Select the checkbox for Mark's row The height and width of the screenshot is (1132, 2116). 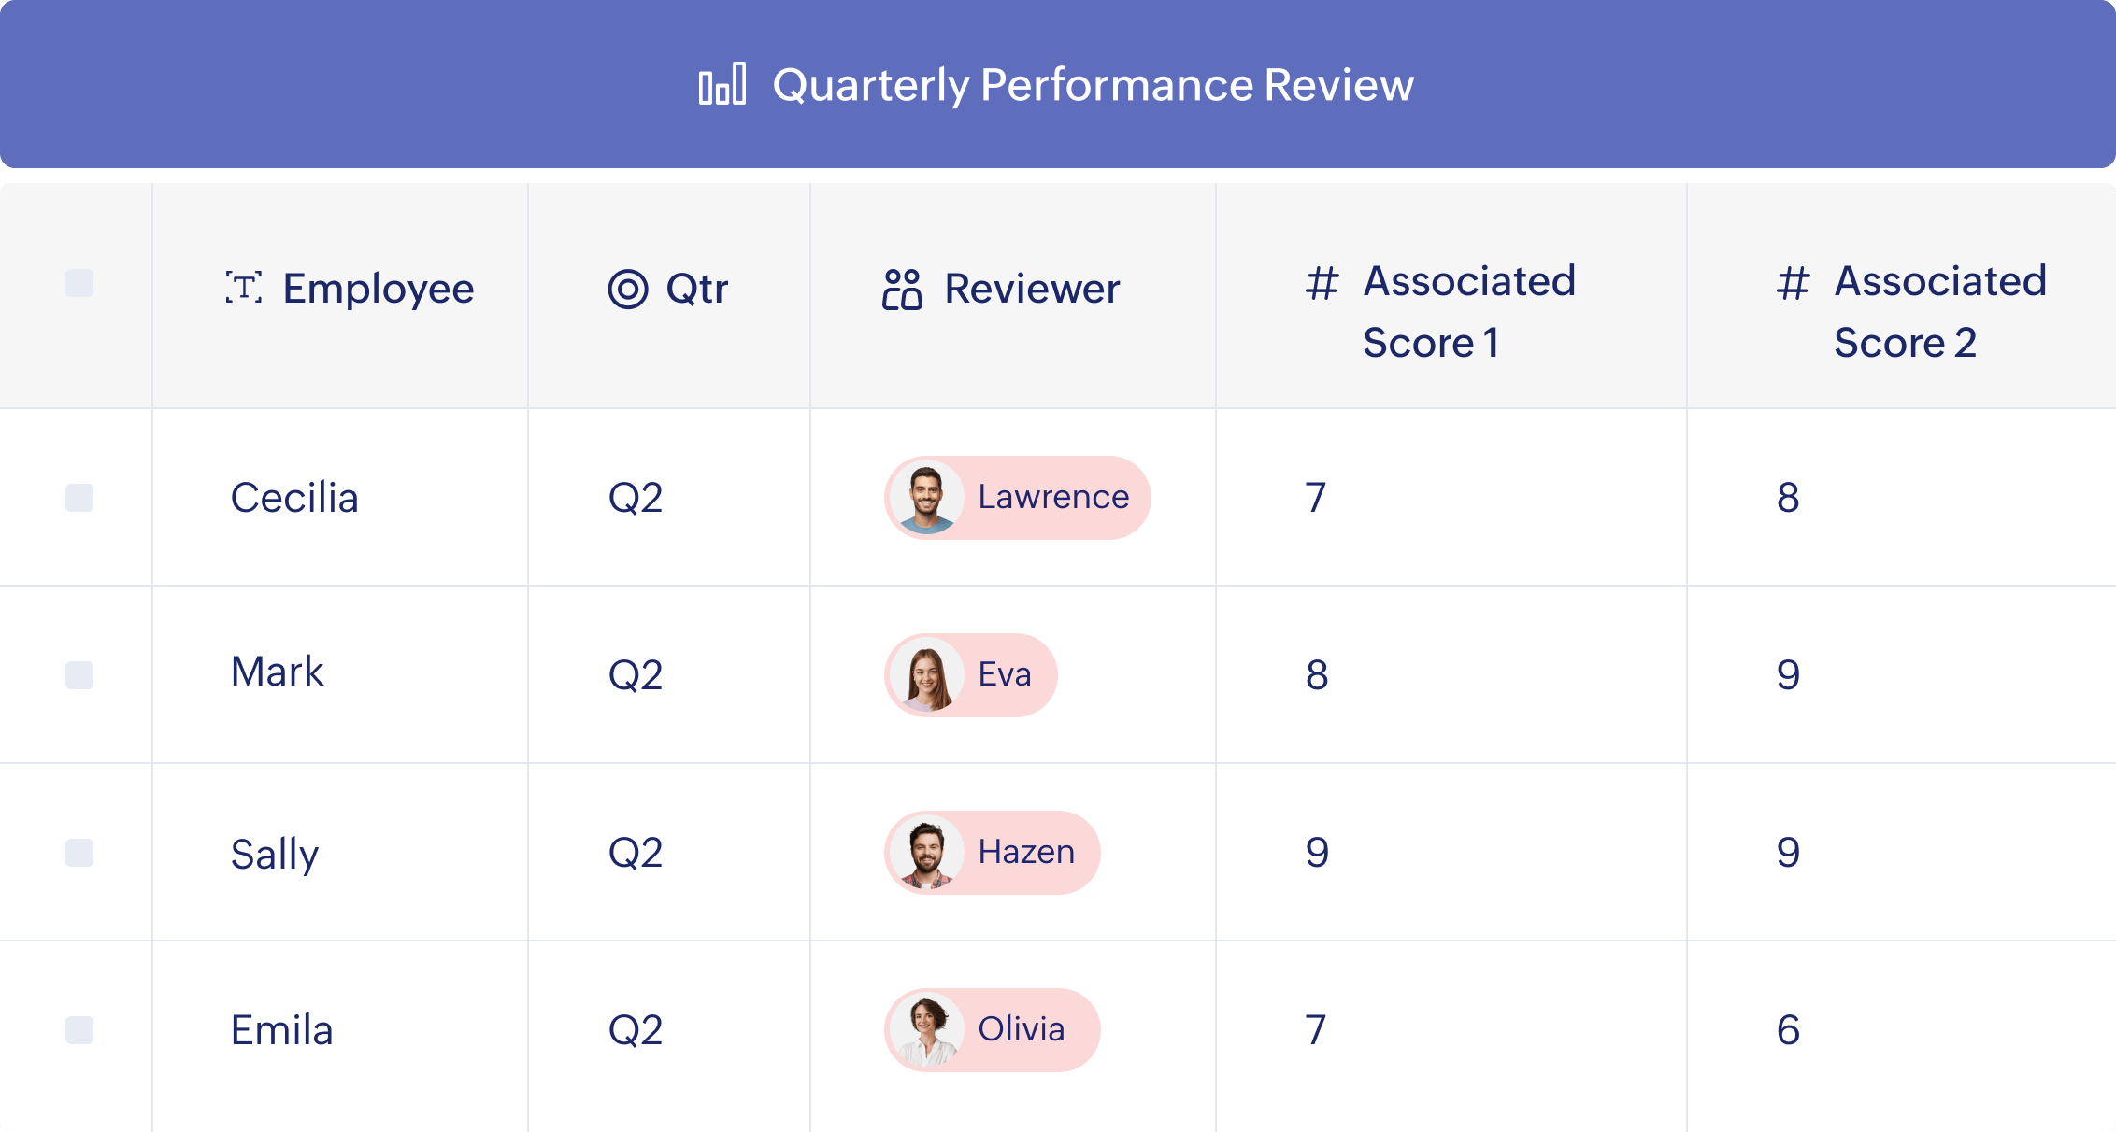coord(79,675)
